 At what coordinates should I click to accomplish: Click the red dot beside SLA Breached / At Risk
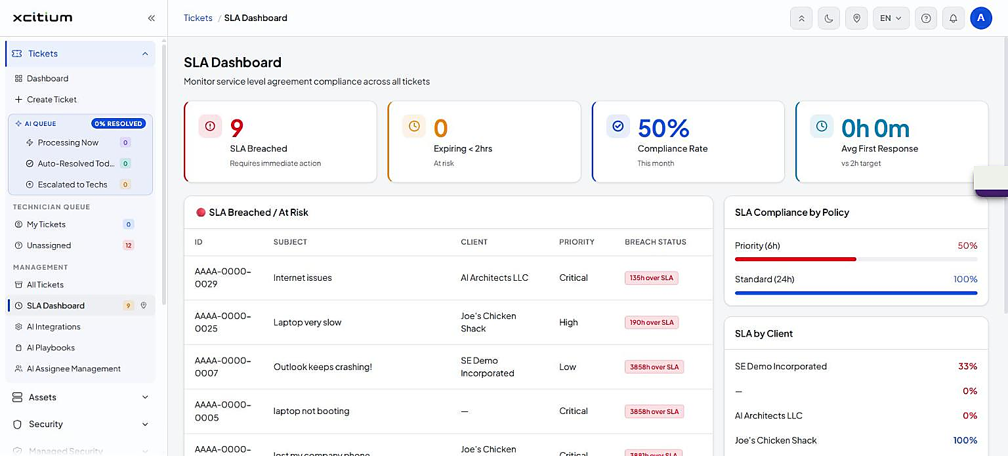click(201, 213)
